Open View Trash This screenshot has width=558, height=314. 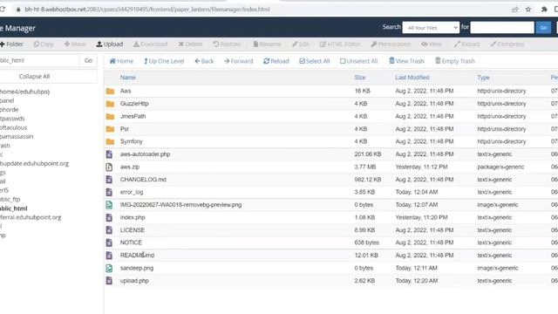pos(406,61)
